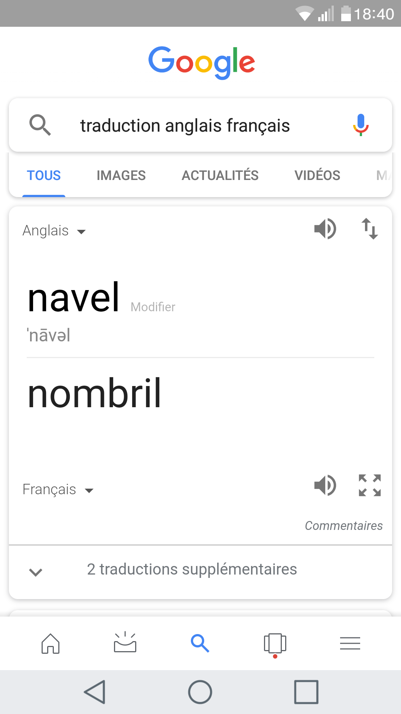Click the search field with traduction anglais français
Screen dimensions: 401x714
coord(200,125)
